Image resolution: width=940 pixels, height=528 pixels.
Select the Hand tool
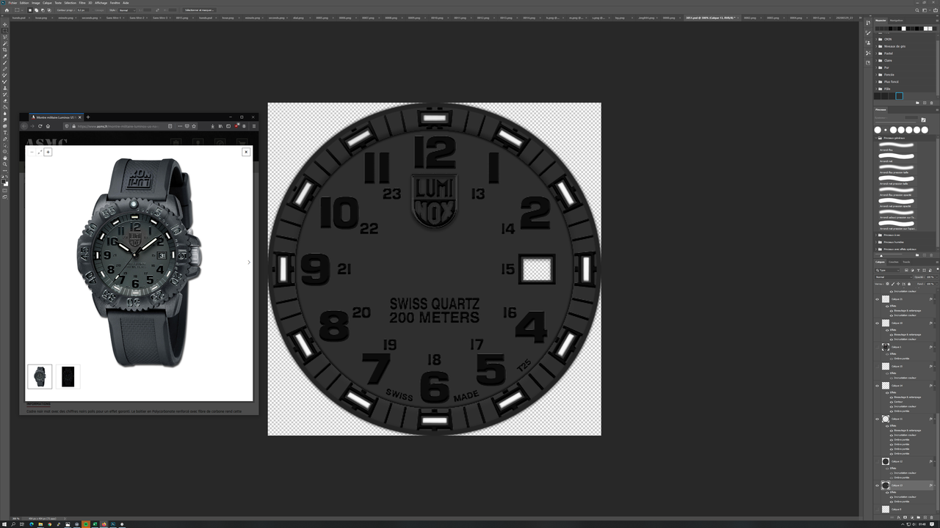(x=4, y=158)
